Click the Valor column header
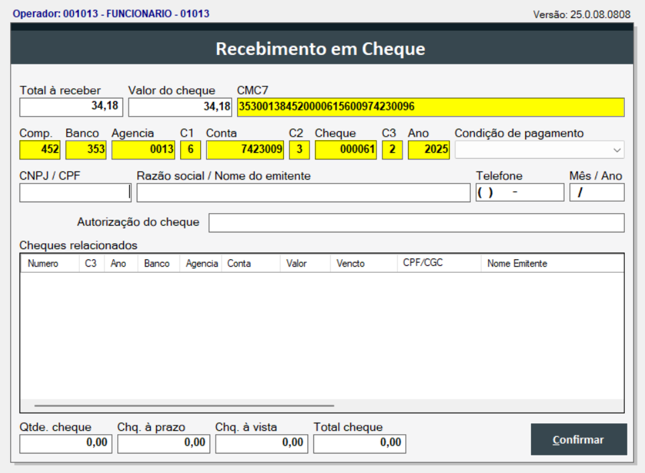Image resolution: width=645 pixels, height=473 pixels. pos(305,263)
